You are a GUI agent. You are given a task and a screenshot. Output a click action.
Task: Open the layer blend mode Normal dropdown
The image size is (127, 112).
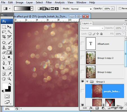pos(92,28)
